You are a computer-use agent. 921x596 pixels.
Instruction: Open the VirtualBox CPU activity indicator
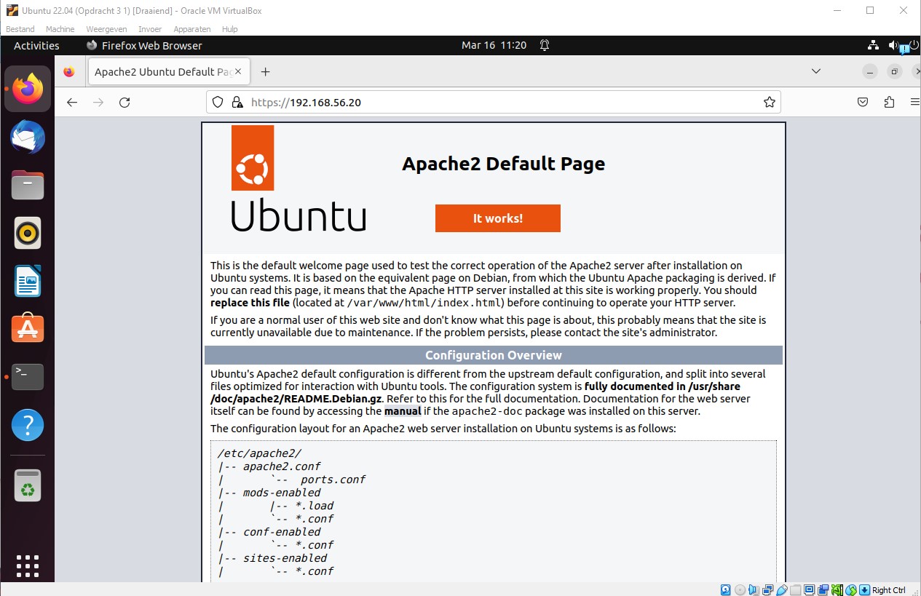point(837,589)
